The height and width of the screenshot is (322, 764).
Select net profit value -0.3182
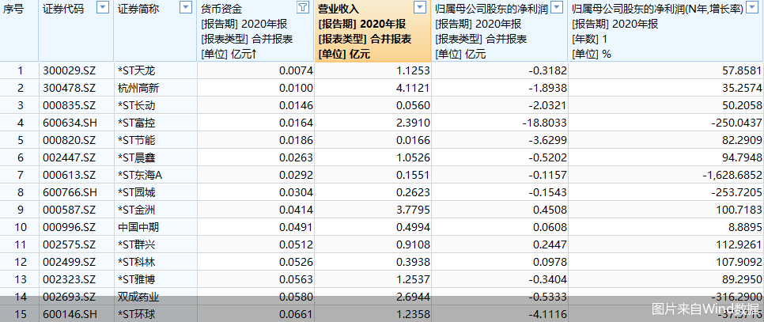tap(547, 71)
